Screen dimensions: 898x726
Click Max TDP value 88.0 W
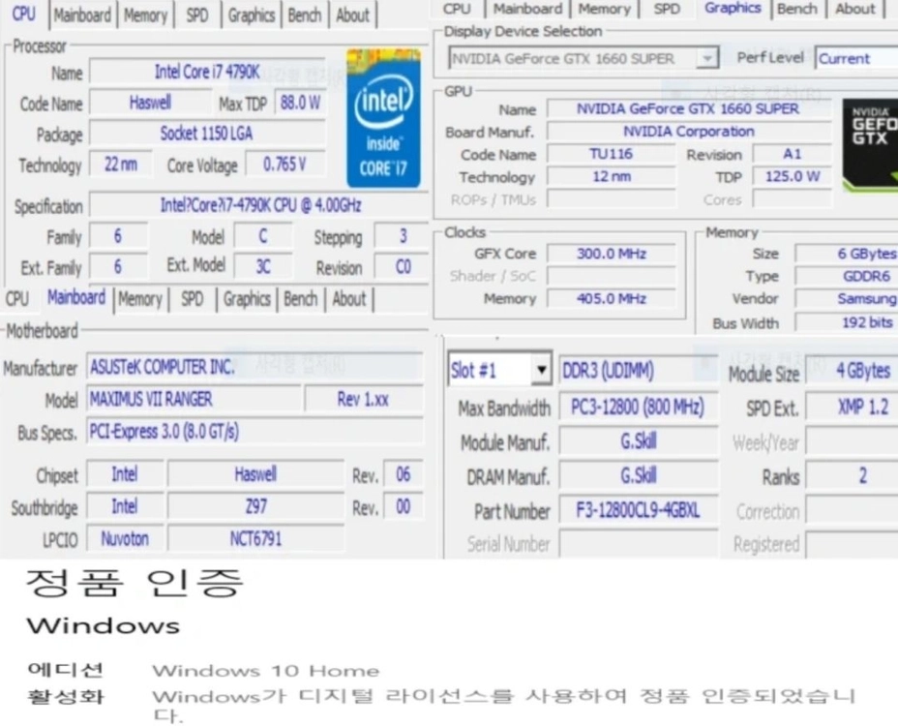pos(300,104)
